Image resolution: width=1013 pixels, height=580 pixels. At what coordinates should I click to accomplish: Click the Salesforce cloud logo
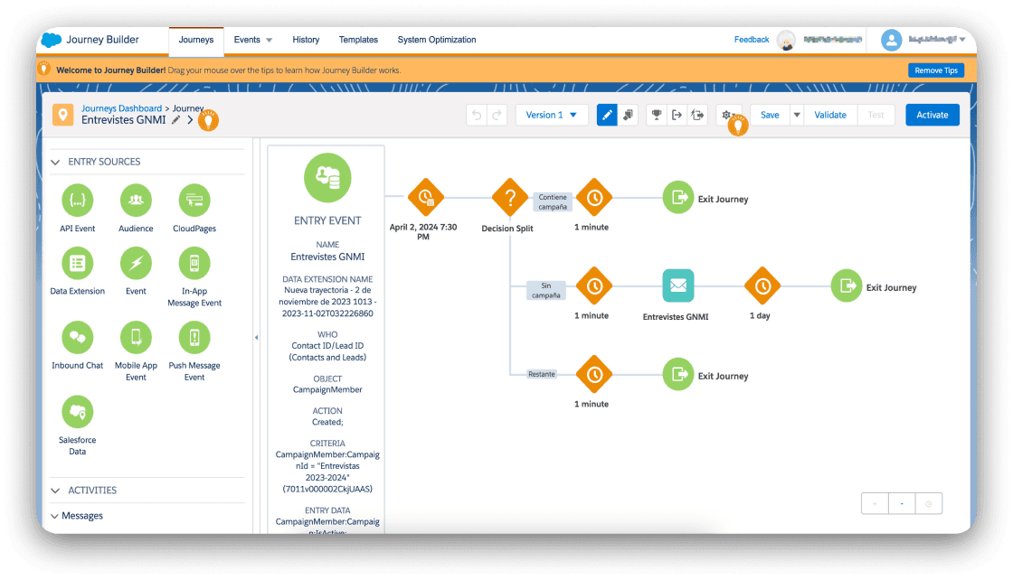[x=51, y=40]
